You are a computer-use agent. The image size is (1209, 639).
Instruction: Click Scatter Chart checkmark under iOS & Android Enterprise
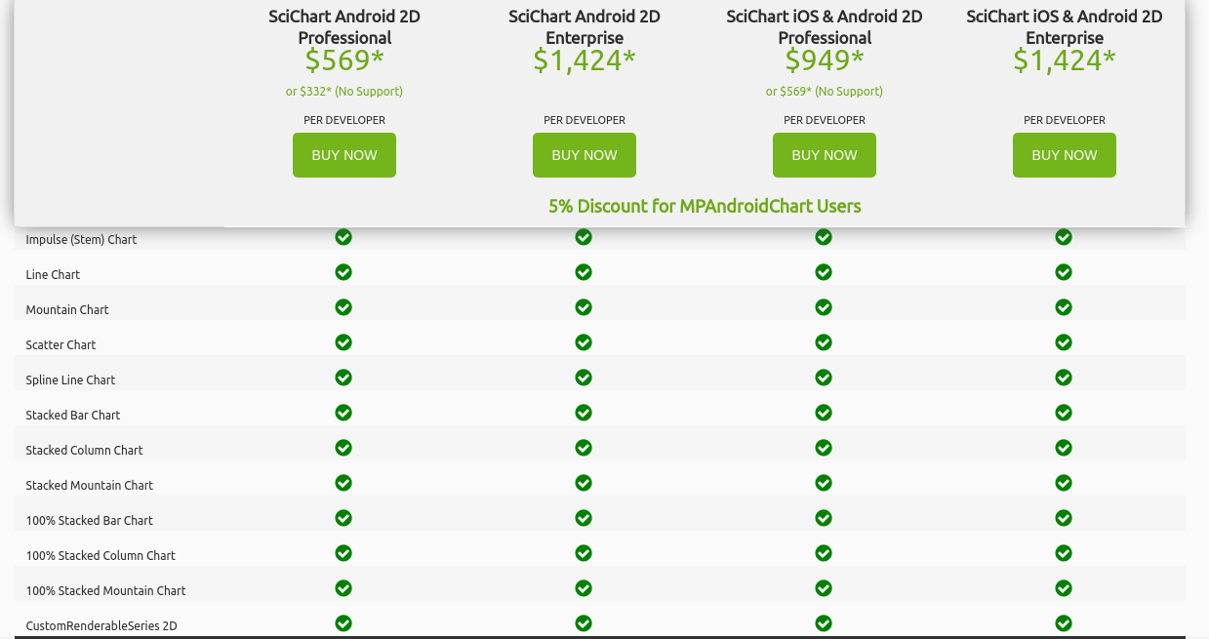[1064, 342]
